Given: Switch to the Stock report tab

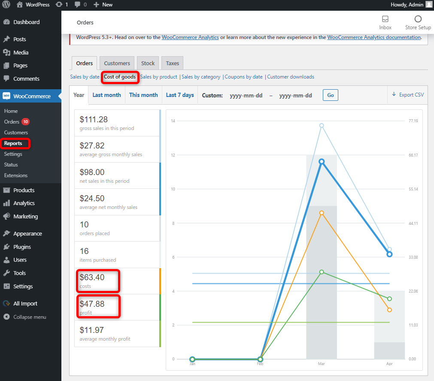Looking at the screenshot, I should (x=148, y=63).
